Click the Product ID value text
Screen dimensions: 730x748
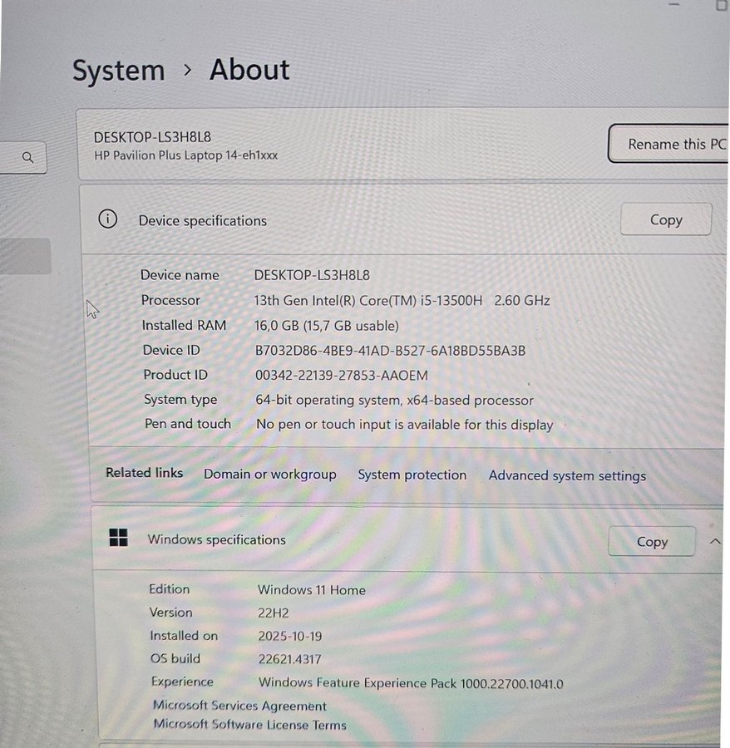(341, 376)
